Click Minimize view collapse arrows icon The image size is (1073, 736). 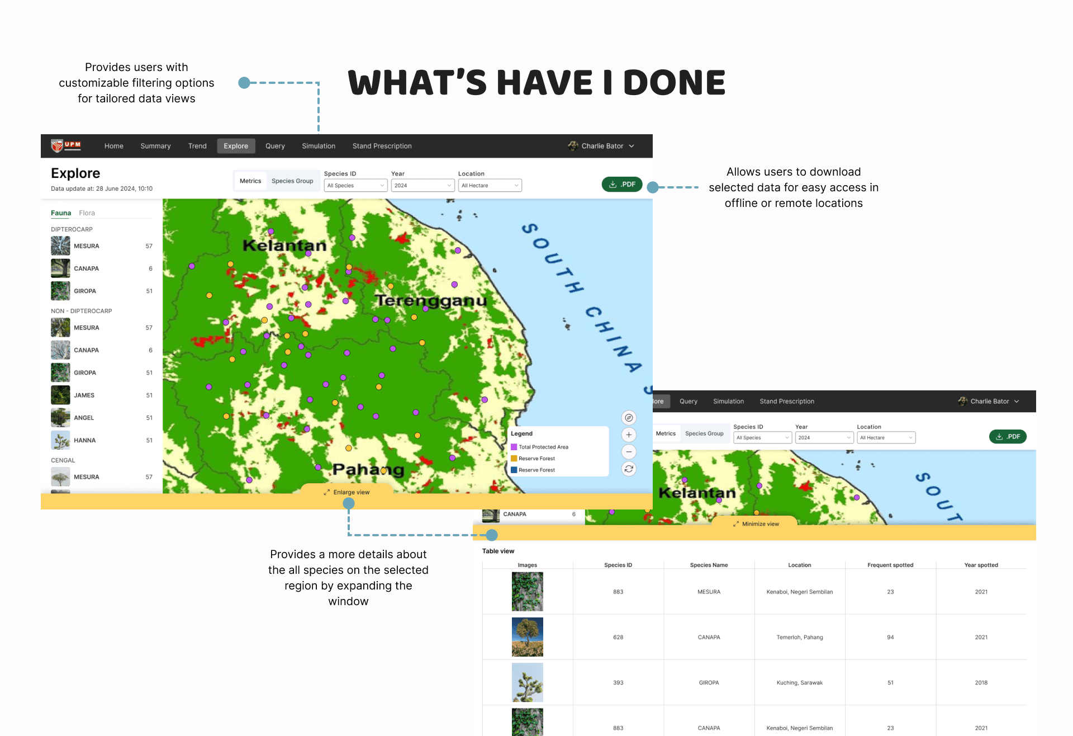coord(736,524)
